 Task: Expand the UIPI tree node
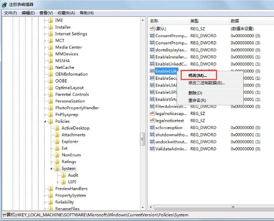tap(58, 182)
